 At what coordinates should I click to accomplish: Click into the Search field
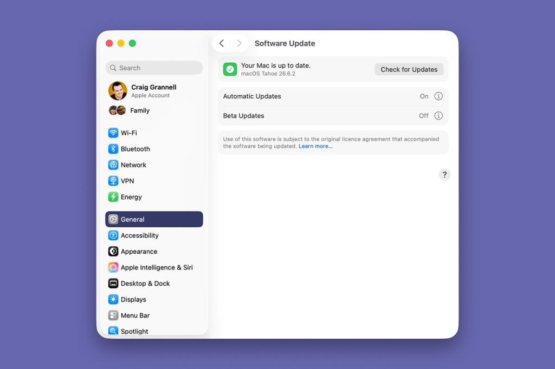[x=154, y=68]
